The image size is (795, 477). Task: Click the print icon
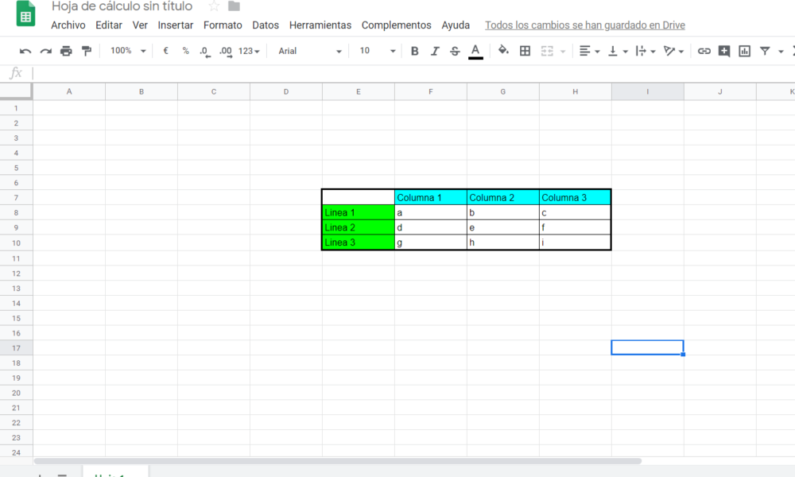tap(66, 50)
